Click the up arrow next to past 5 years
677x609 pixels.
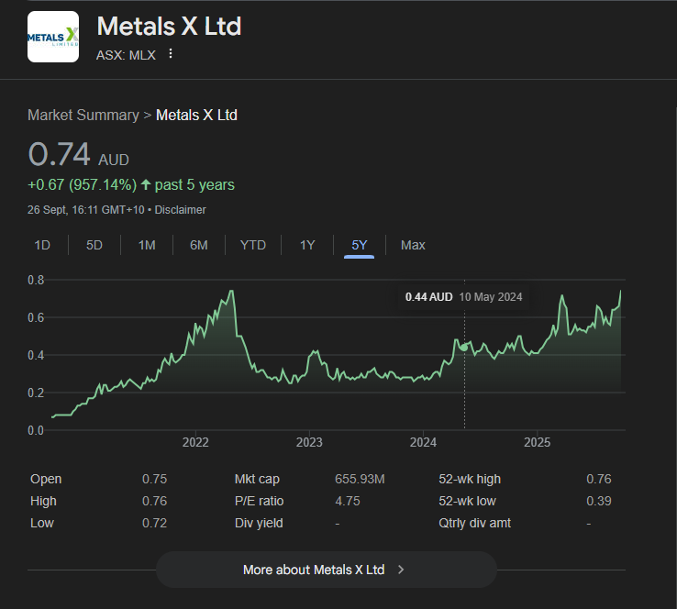tap(146, 184)
